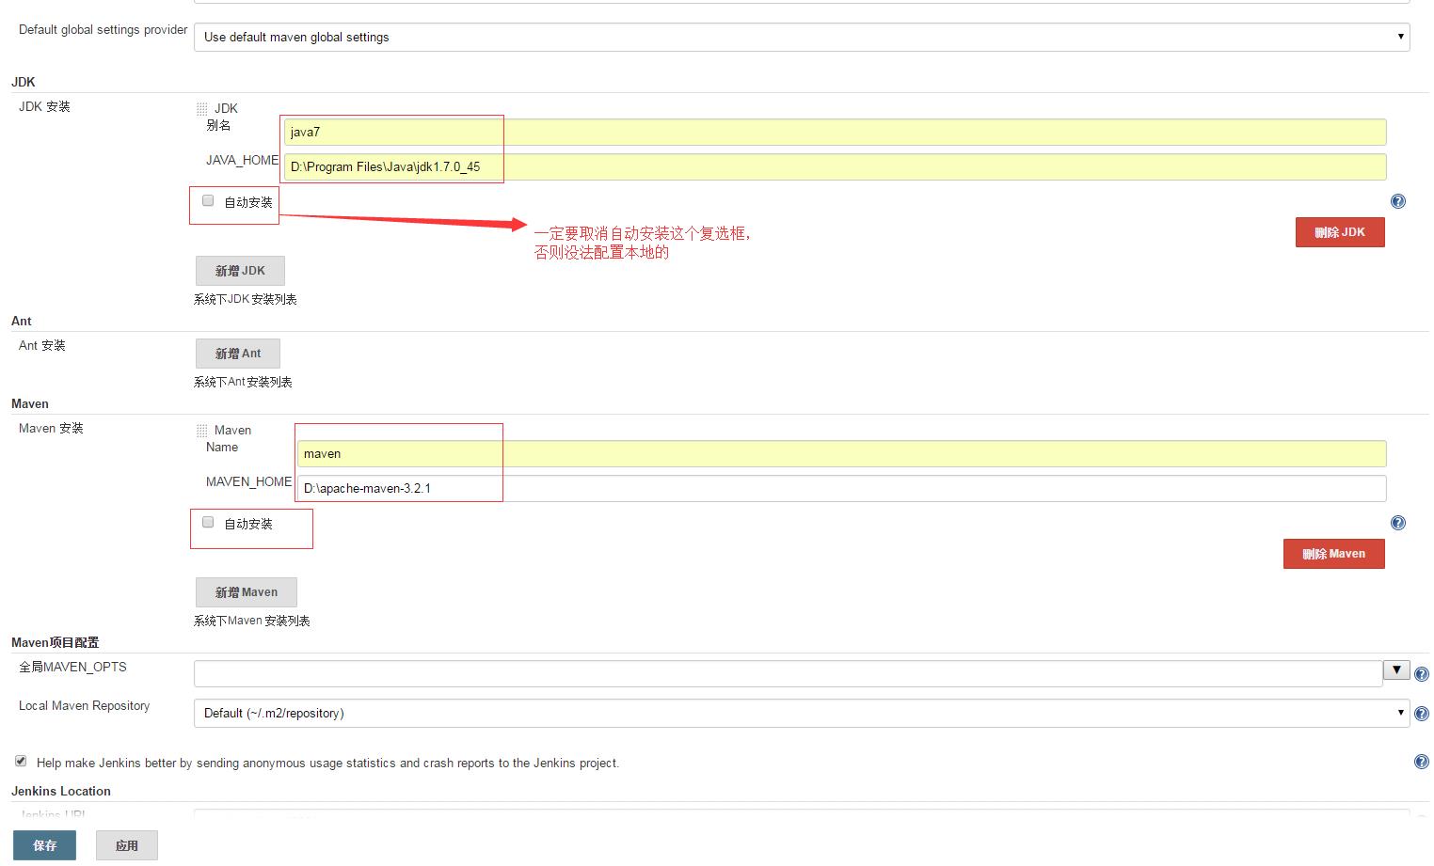
Task: Toggle Maven 自动安装 checkbox
Action: pyautogui.click(x=208, y=522)
